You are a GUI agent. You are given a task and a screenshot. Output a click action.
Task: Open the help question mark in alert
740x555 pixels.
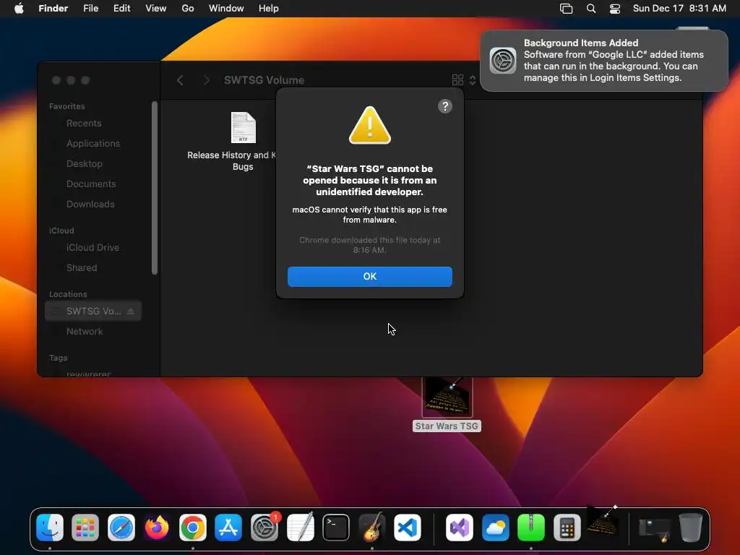tap(444, 106)
